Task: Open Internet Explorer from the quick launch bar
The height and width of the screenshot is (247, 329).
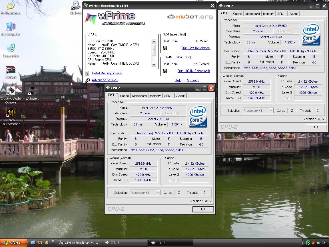Action: click(33, 243)
